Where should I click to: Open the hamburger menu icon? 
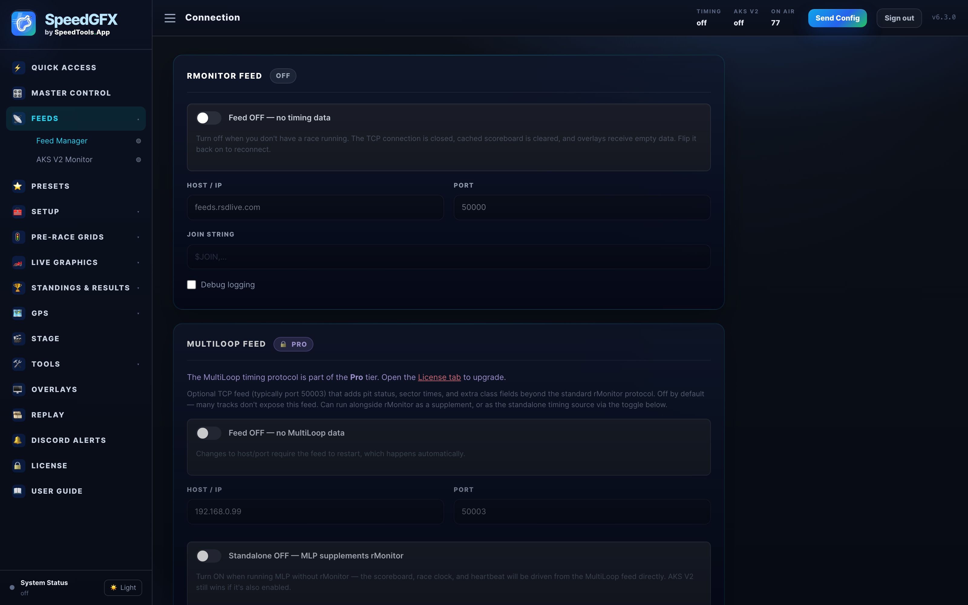click(x=170, y=18)
